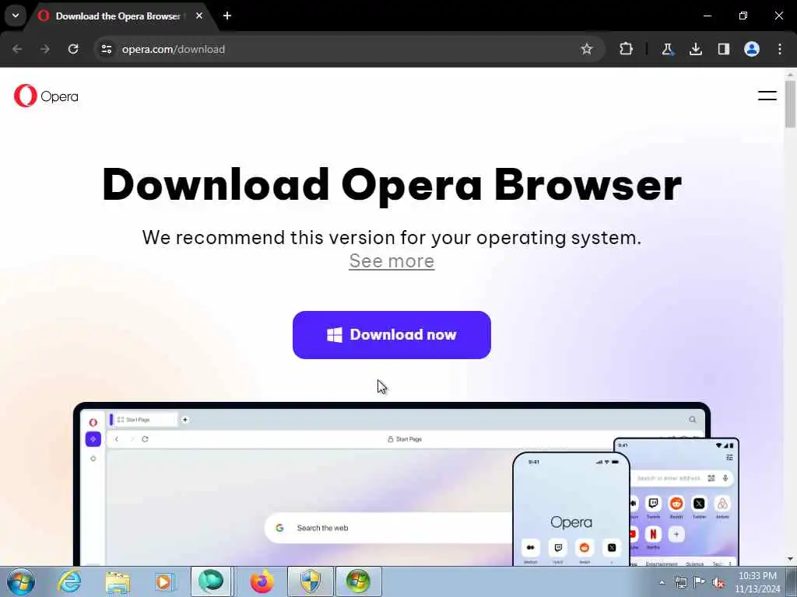Switch to the Download the Opera Browser tab
Screen dimensions: 797x597
(118, 16)
